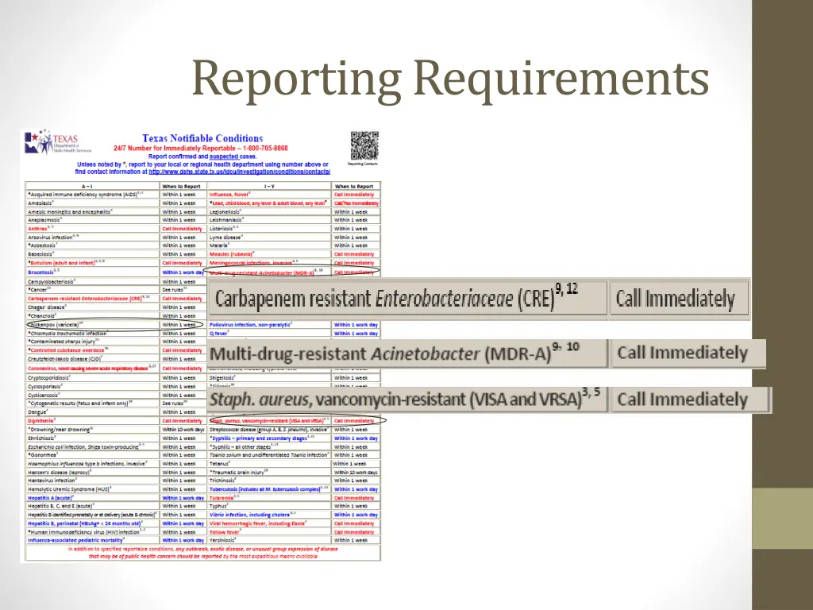Click the 'Creutzfeldt-Jakob disease (CJD)' cell
The image size is (813, 610).
point(92,359)
